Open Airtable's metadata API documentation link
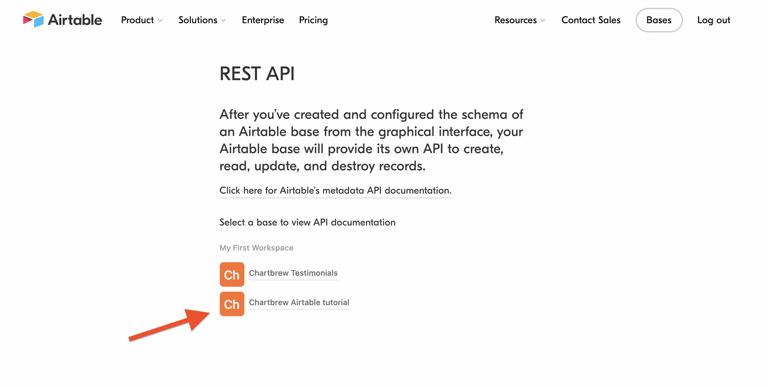Screen dimensions: 769x386 pyautogui.click(x=335, y=190)
